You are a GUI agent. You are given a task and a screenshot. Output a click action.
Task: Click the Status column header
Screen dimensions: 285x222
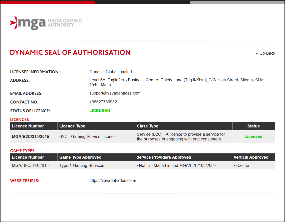coord(253,126)
